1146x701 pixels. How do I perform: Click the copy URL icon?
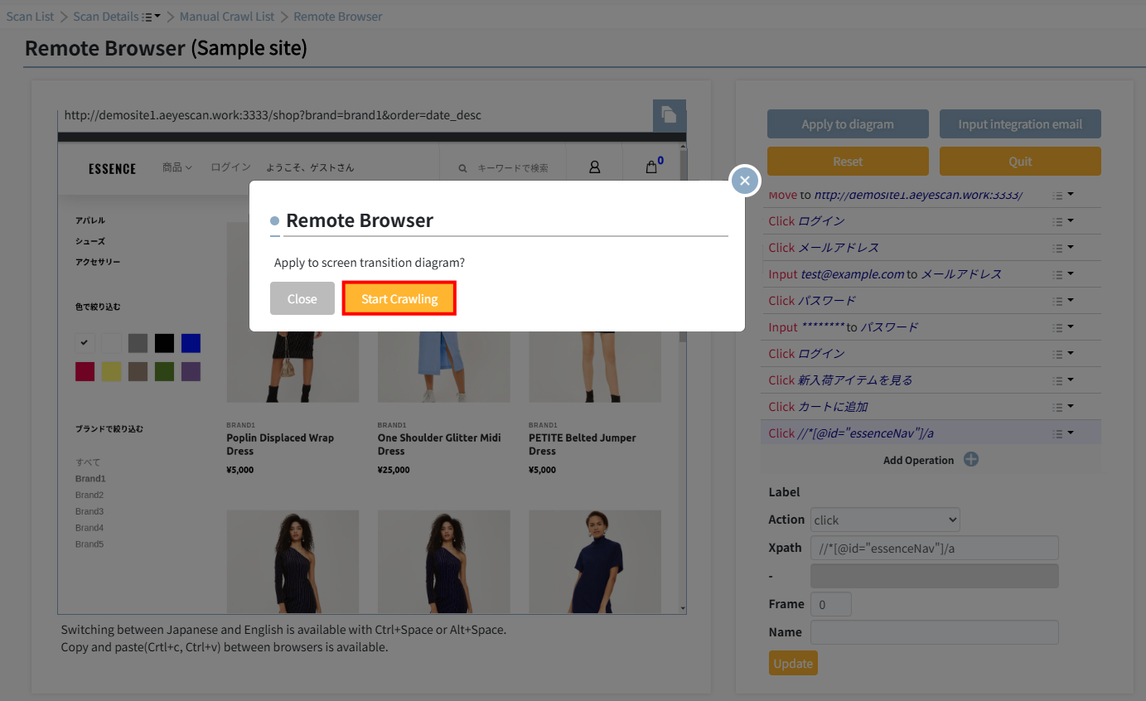(x=670, y=115)
